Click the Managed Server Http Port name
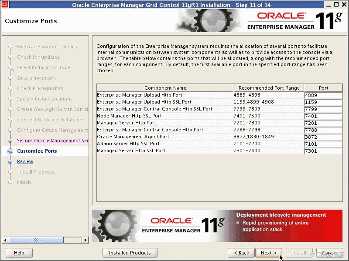 [127, 123]
